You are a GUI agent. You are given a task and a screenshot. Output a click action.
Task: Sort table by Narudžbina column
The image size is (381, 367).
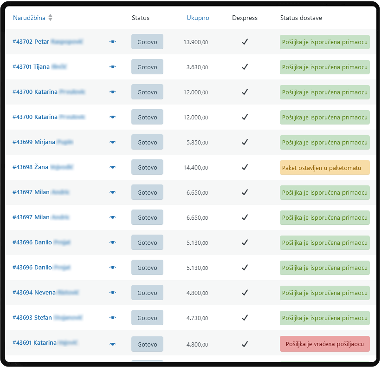pyautogui.click(x=29, y=18)
